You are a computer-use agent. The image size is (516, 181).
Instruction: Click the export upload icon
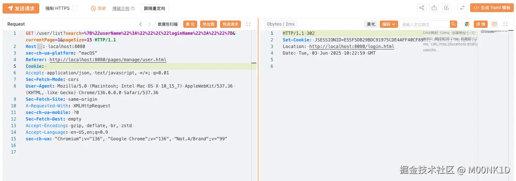(x=434, y=8)
